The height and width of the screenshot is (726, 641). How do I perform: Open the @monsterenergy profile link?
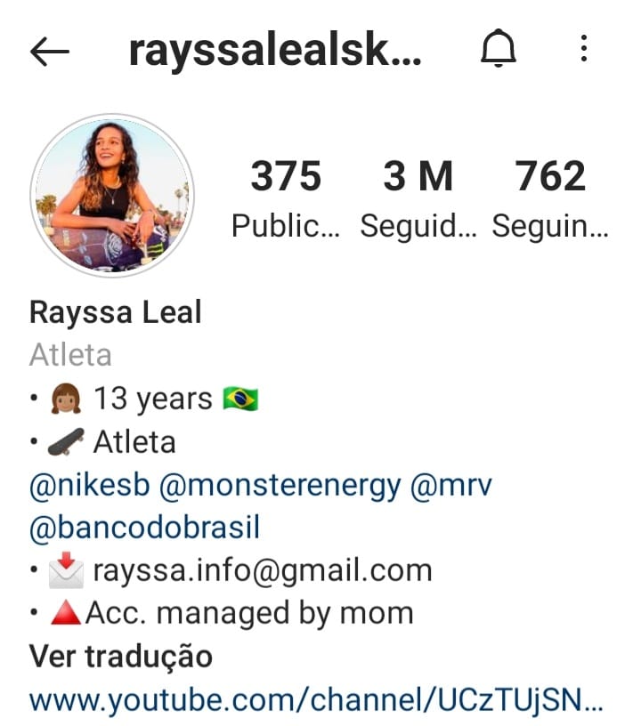280,486
